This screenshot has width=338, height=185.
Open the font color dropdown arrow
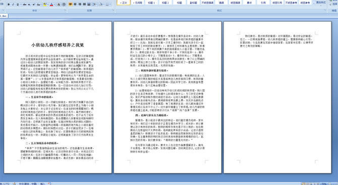coord(54,5)
